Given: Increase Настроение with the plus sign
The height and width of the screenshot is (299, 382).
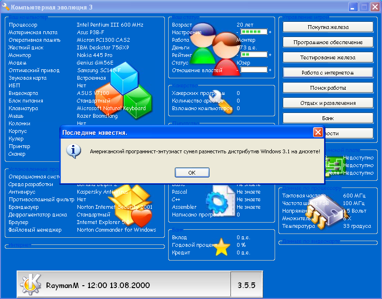Looking at the screenshot, I should pos(270,32).
